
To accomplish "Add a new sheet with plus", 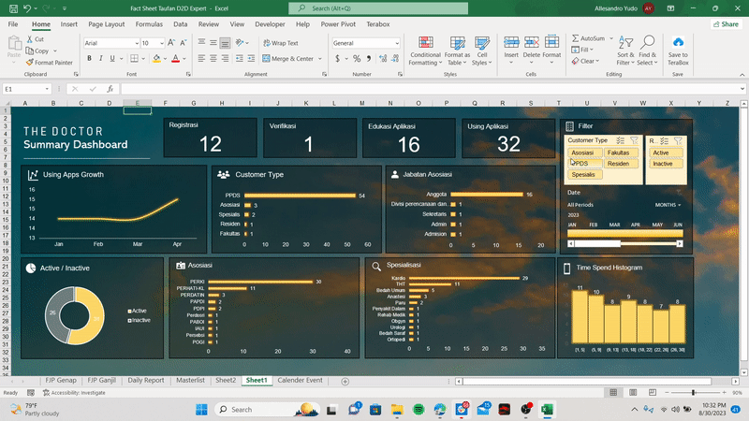I will click(x=345, y=382).
